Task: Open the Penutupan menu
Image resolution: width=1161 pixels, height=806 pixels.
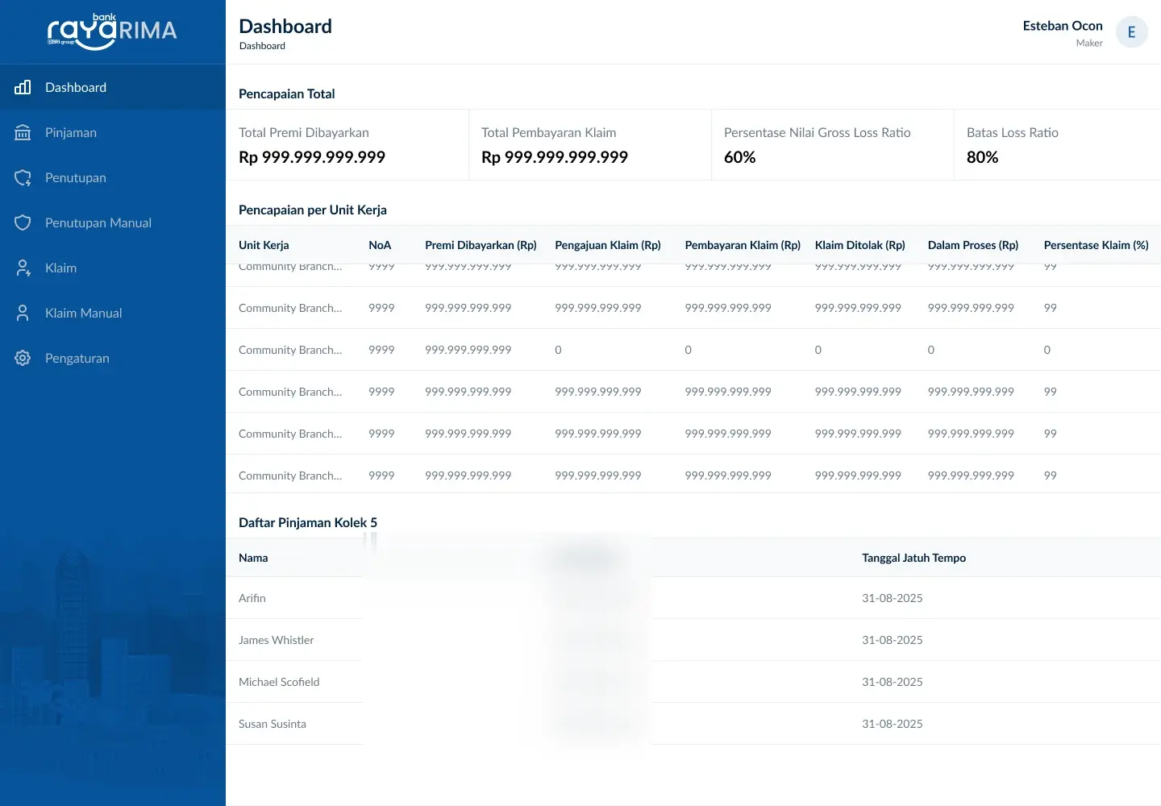Action: tap(113, 177)
